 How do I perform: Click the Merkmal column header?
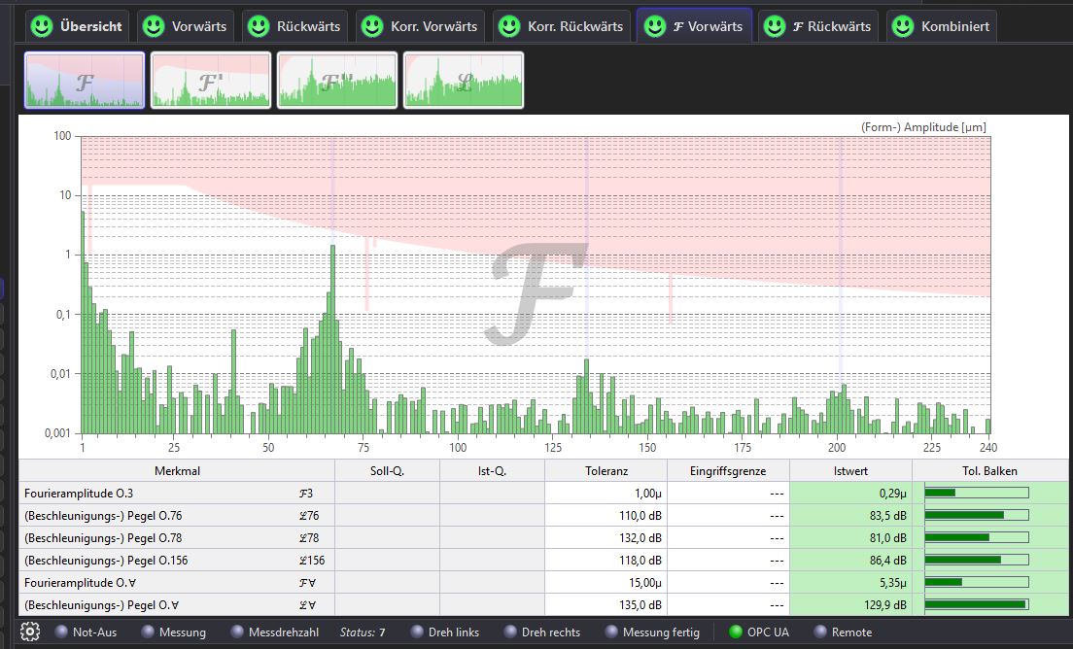pos(176,470)
